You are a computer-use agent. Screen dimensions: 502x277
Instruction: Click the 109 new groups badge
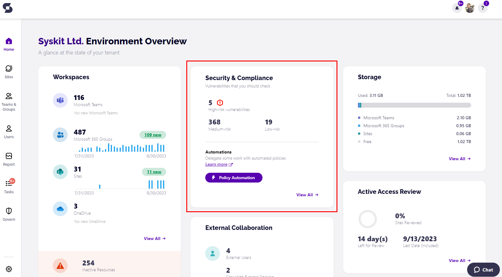153,135
